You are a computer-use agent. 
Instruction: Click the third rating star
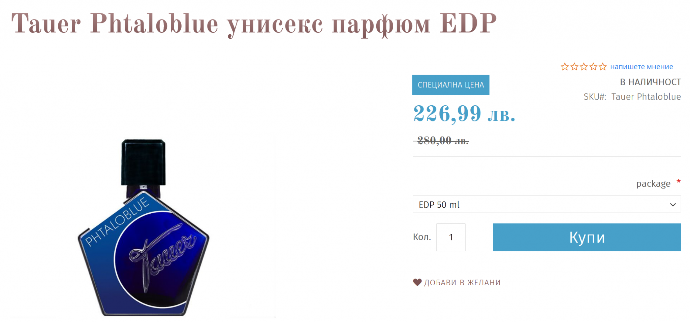[584, 67]
